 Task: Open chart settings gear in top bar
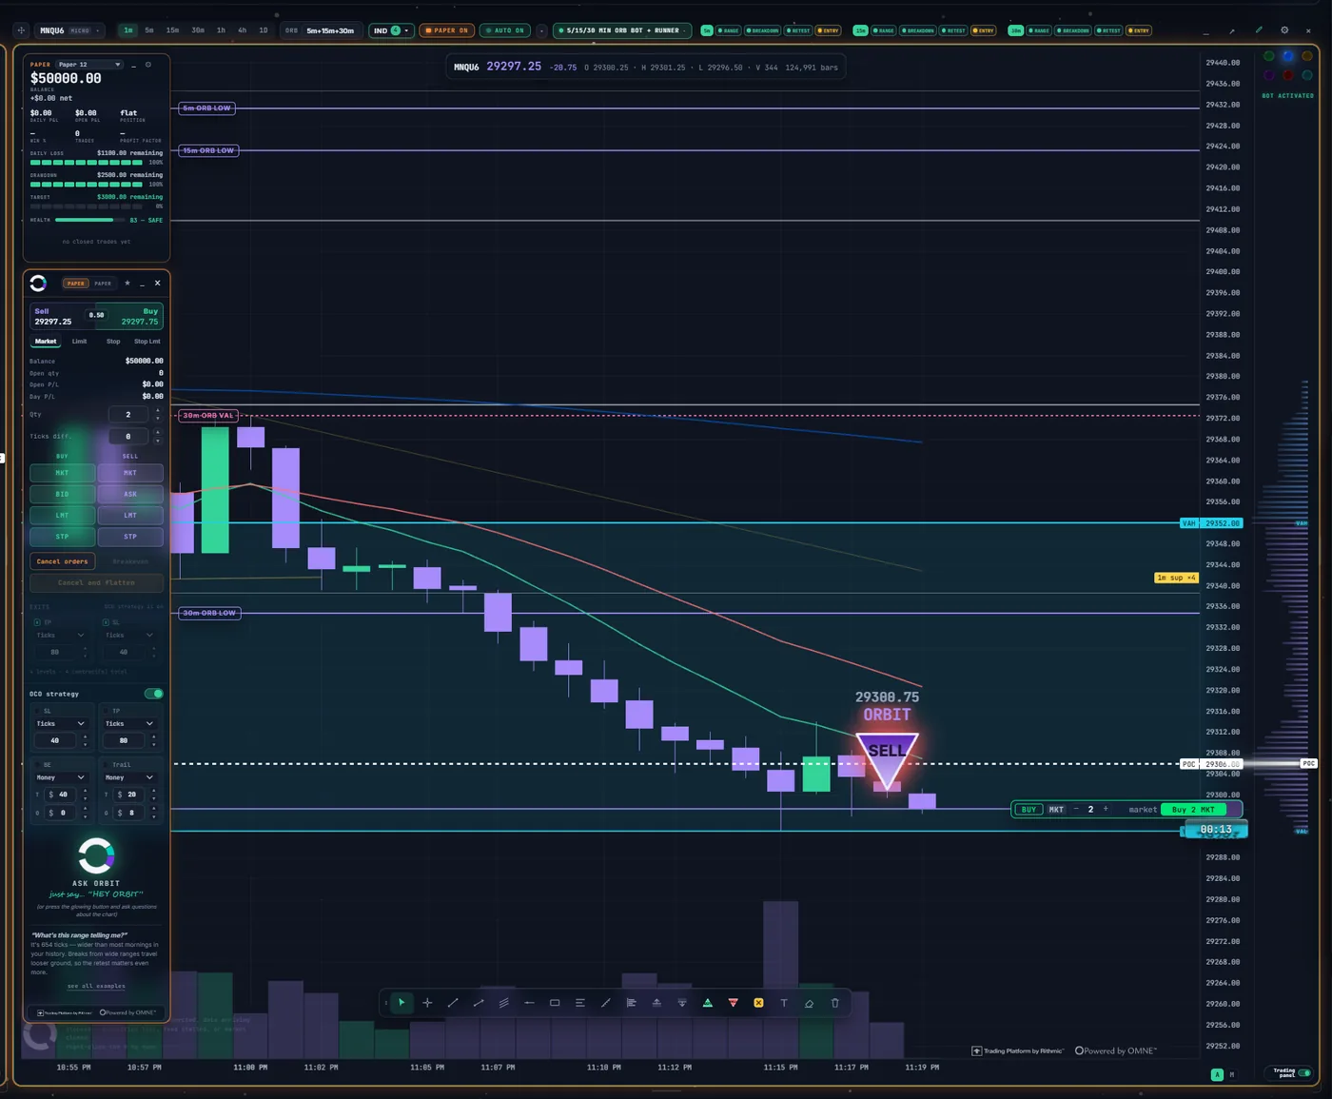pyautogui.click(x=1284, y=30)
